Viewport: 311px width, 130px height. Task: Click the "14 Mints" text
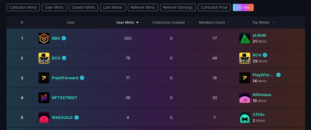click(260, 81)
